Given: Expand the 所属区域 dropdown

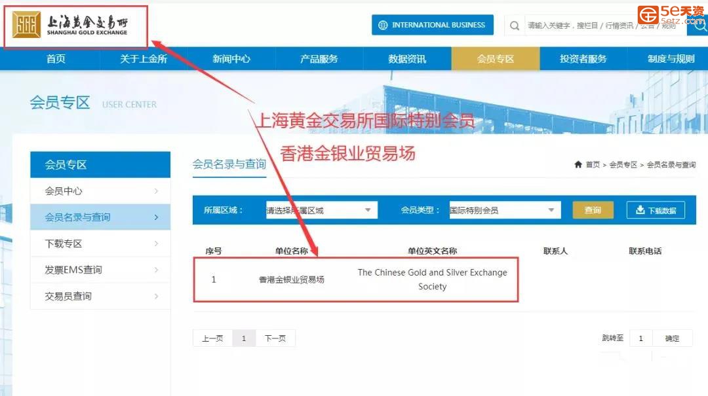Looking at the screenshot, I should pyautogui.click(x=321, y=210).
